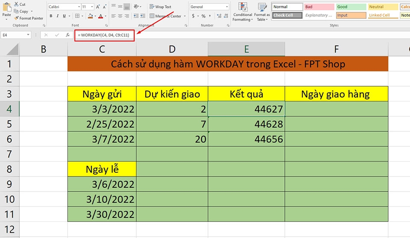Viewport: 410px width, 238px height.
Task: Select cell containing 3/10/2022
Action: [102, 199]
